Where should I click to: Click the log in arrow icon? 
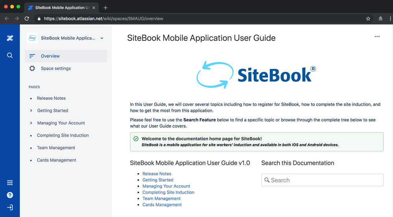(x=10, y=208)
